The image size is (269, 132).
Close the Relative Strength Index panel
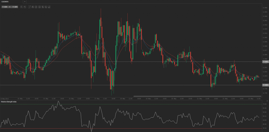coord(267,101)
